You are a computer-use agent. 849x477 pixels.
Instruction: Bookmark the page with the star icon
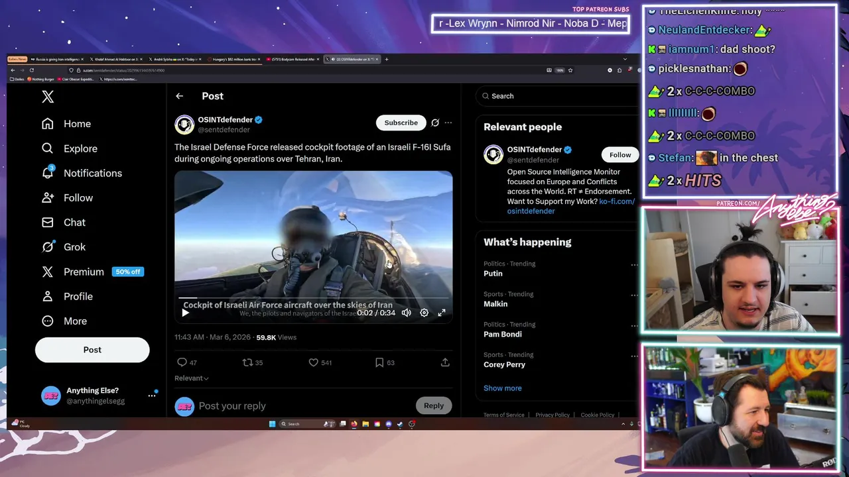[x=570, y=70]
